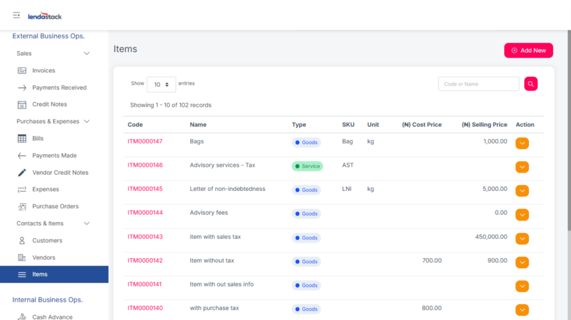Viewport: 571px width, 320px height.
Task: Click the Add New button
Action: pos(528,51)
